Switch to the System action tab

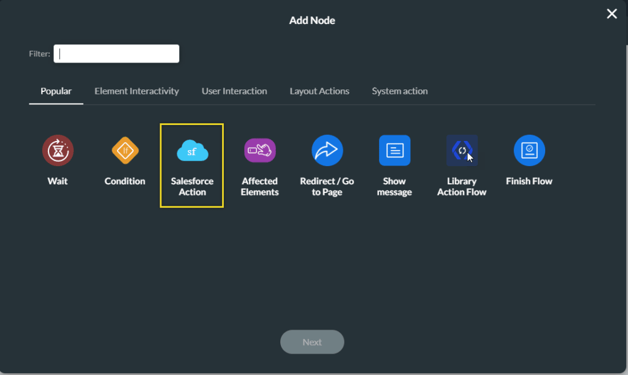(x=400, y=91)
